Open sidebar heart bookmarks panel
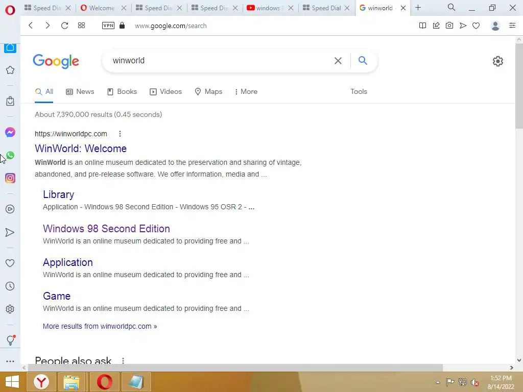 click(10, 263)
